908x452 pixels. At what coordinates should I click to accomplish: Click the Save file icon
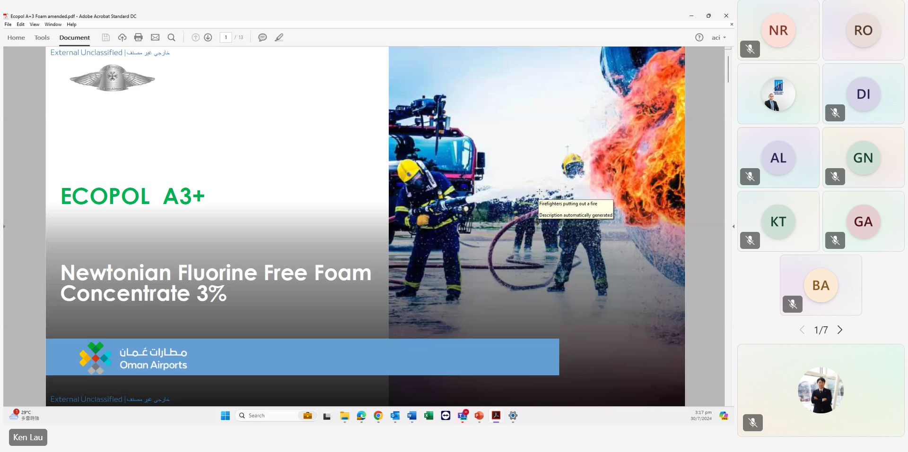(x=106, y=37)
